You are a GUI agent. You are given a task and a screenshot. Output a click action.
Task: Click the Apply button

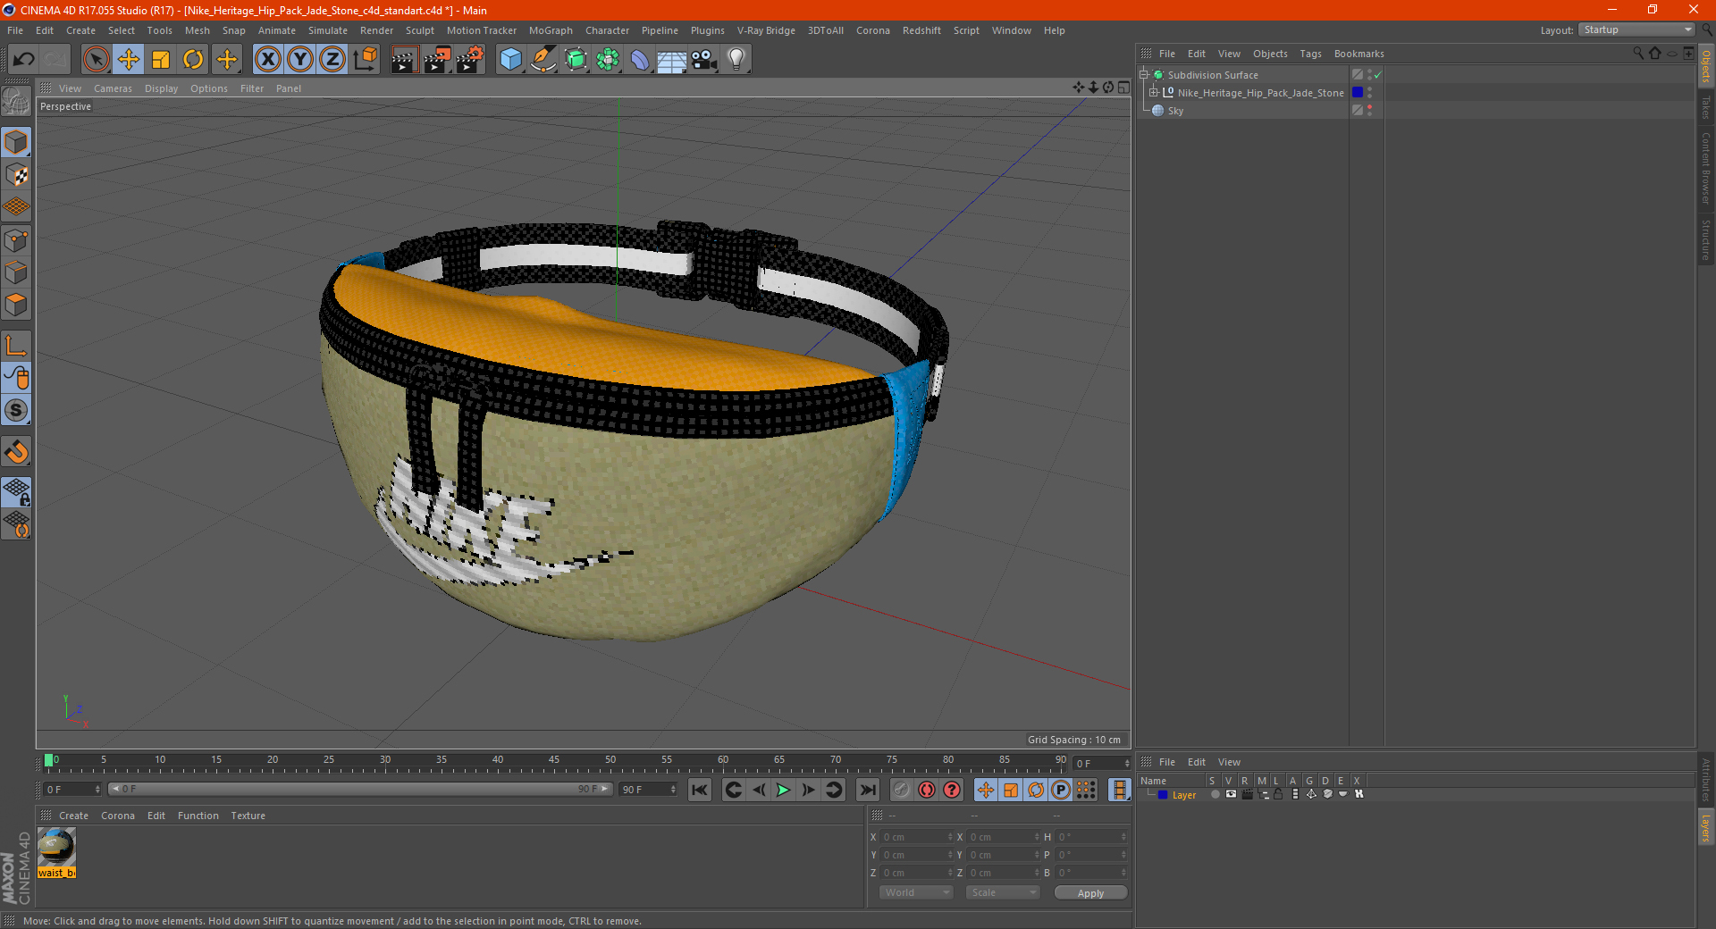point(1090,893)
